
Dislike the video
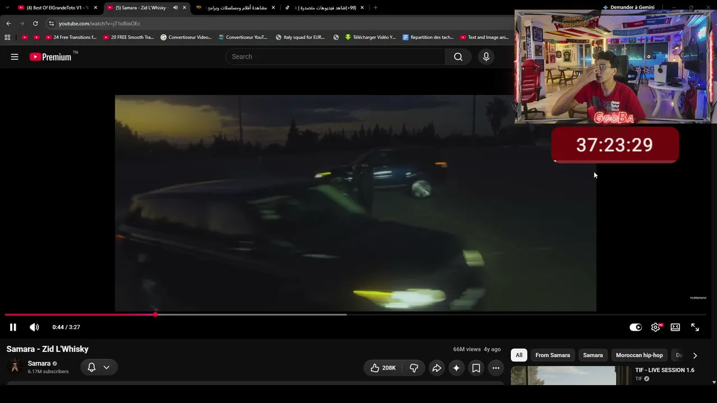pyautogui.click(x=414, y=368)
